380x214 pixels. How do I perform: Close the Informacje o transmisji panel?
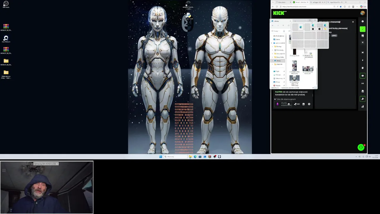353,22
